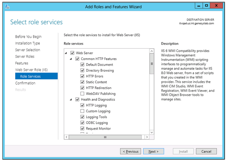Image resolution: width=227 pixels, height=162 pixels.
Task: Uncheck Directory Browsing
Action: (x=82, y=70)
